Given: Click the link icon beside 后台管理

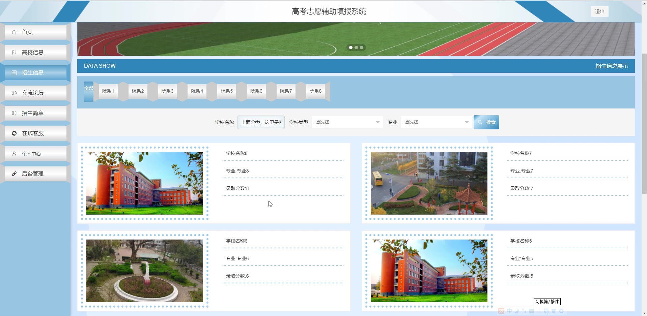Looking at the screenshot, I should [x=14, y=174].
